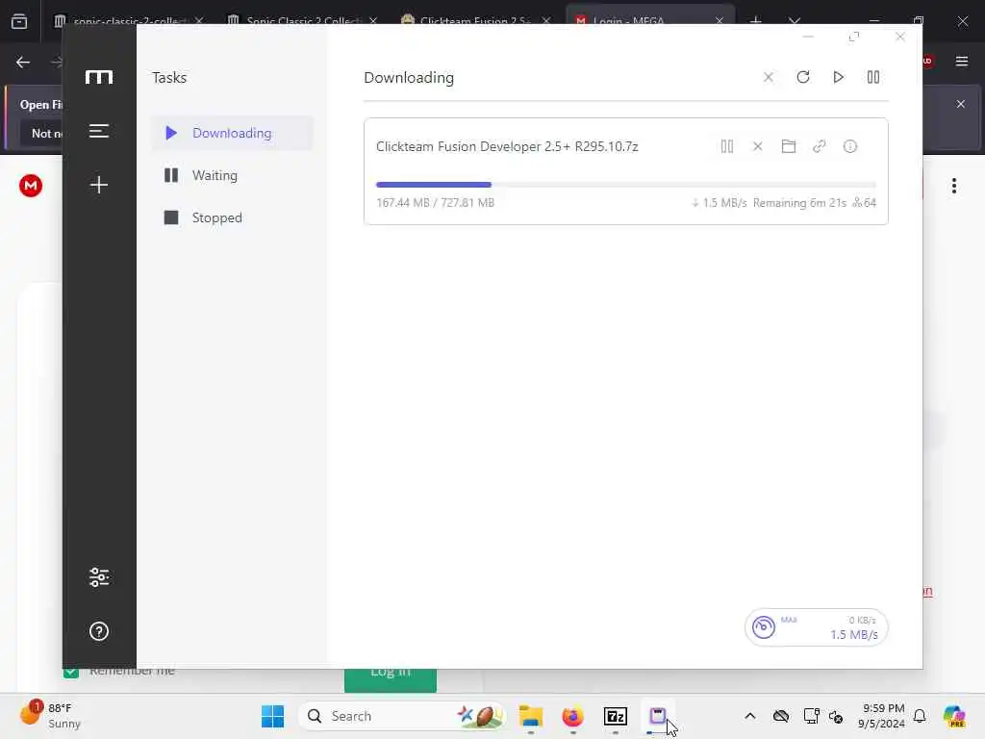Open the Copilot preview icon in taskbar
The width and height of the screenshot is (985, 739).
pyautogui.click(x=953, y=716)
